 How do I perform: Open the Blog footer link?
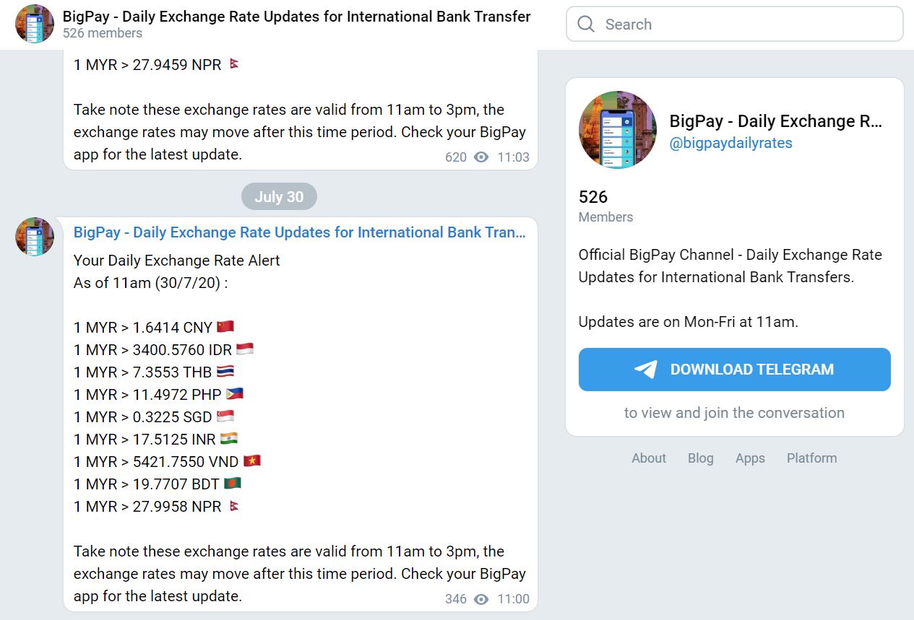[x=701, y=458]
